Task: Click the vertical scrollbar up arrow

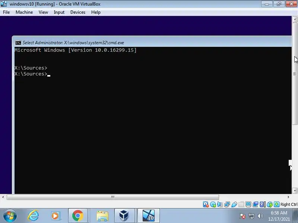Action: [x=295, y=19]
